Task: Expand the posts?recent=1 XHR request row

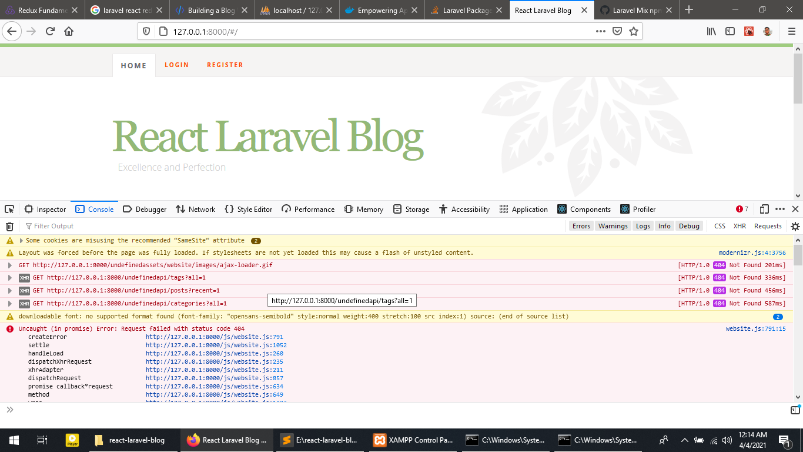Action: tap(10, 291)
